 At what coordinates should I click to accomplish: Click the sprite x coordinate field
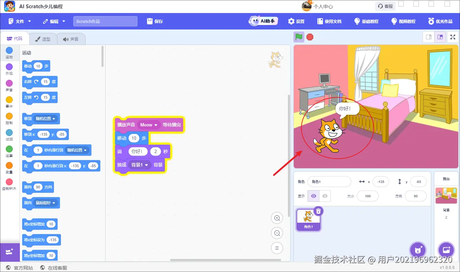click(x=381, y=182)
